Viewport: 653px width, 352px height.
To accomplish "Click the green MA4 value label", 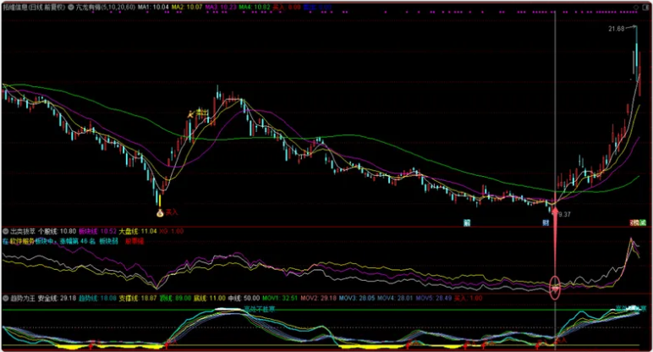I will coord(255,5).
